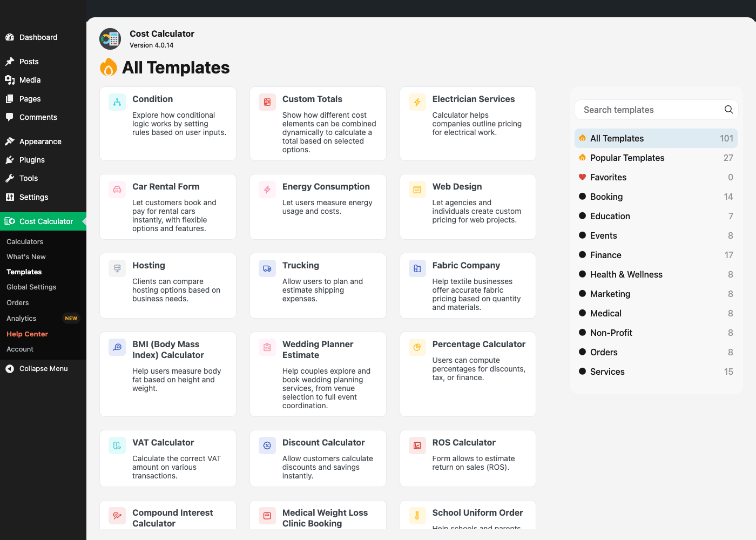Filter templates by Marketing category

pos(656,294)
